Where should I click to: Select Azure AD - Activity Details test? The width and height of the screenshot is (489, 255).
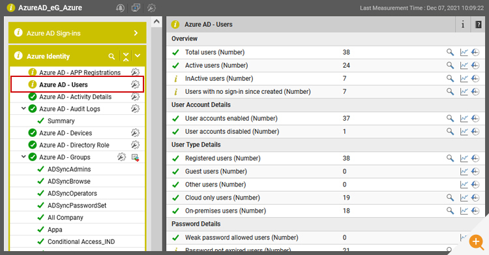(75, 97)
